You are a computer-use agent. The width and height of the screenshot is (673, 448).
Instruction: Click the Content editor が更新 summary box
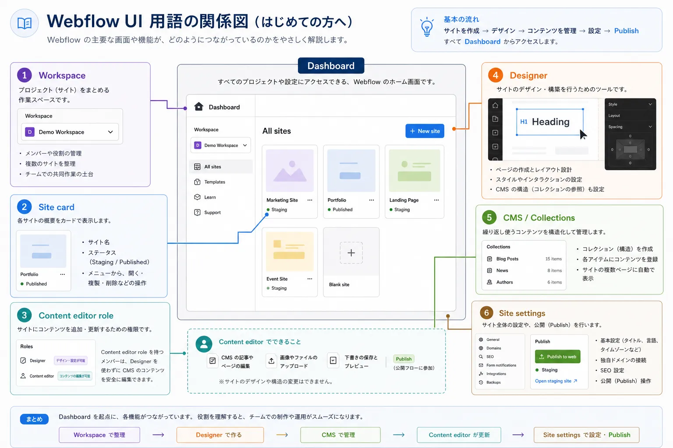[459, 435]
